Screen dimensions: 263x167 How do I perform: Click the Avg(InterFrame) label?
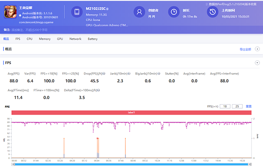[194, 74]
